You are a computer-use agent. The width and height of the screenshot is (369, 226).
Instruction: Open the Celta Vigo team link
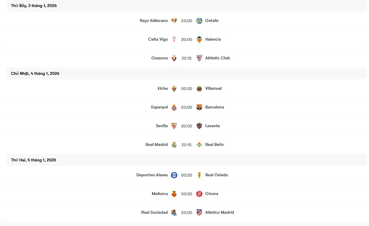(x=158, y=39)
